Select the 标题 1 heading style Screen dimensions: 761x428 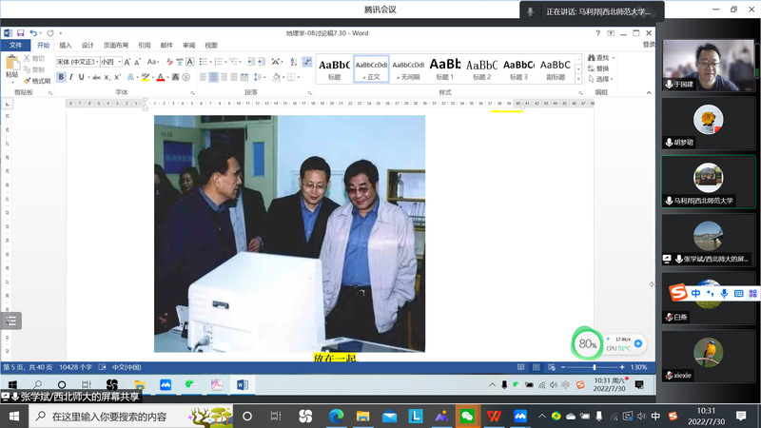click(x=445, y=68)
